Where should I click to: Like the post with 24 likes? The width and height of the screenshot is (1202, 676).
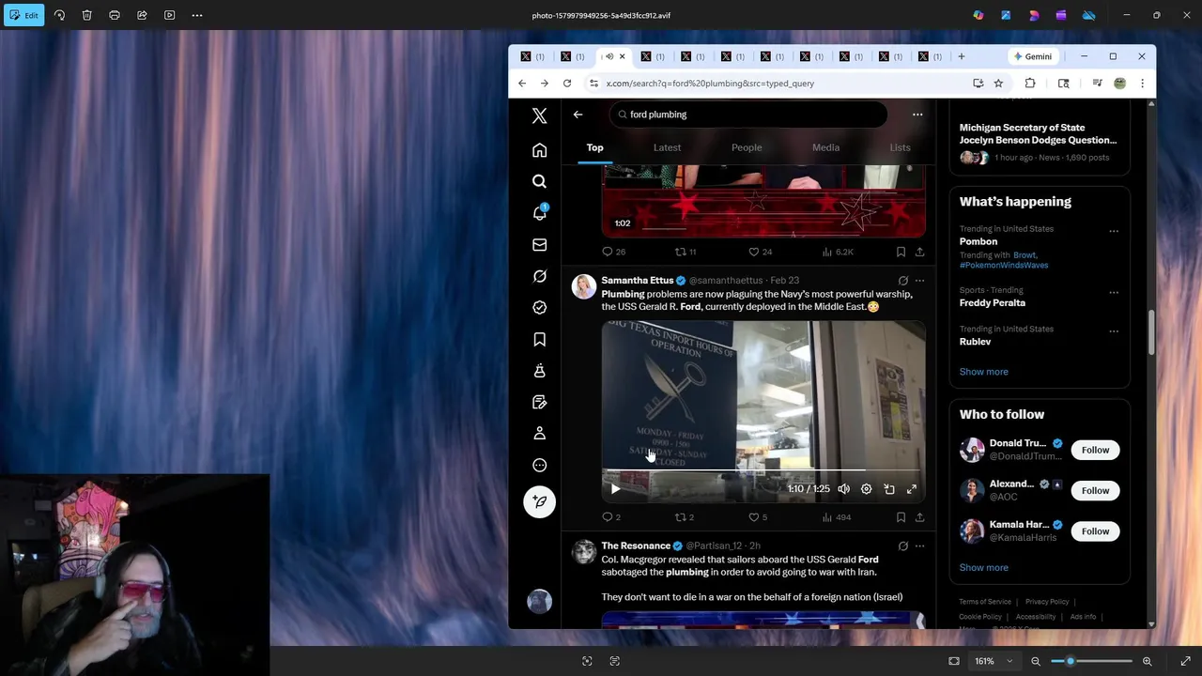(760, 252)
